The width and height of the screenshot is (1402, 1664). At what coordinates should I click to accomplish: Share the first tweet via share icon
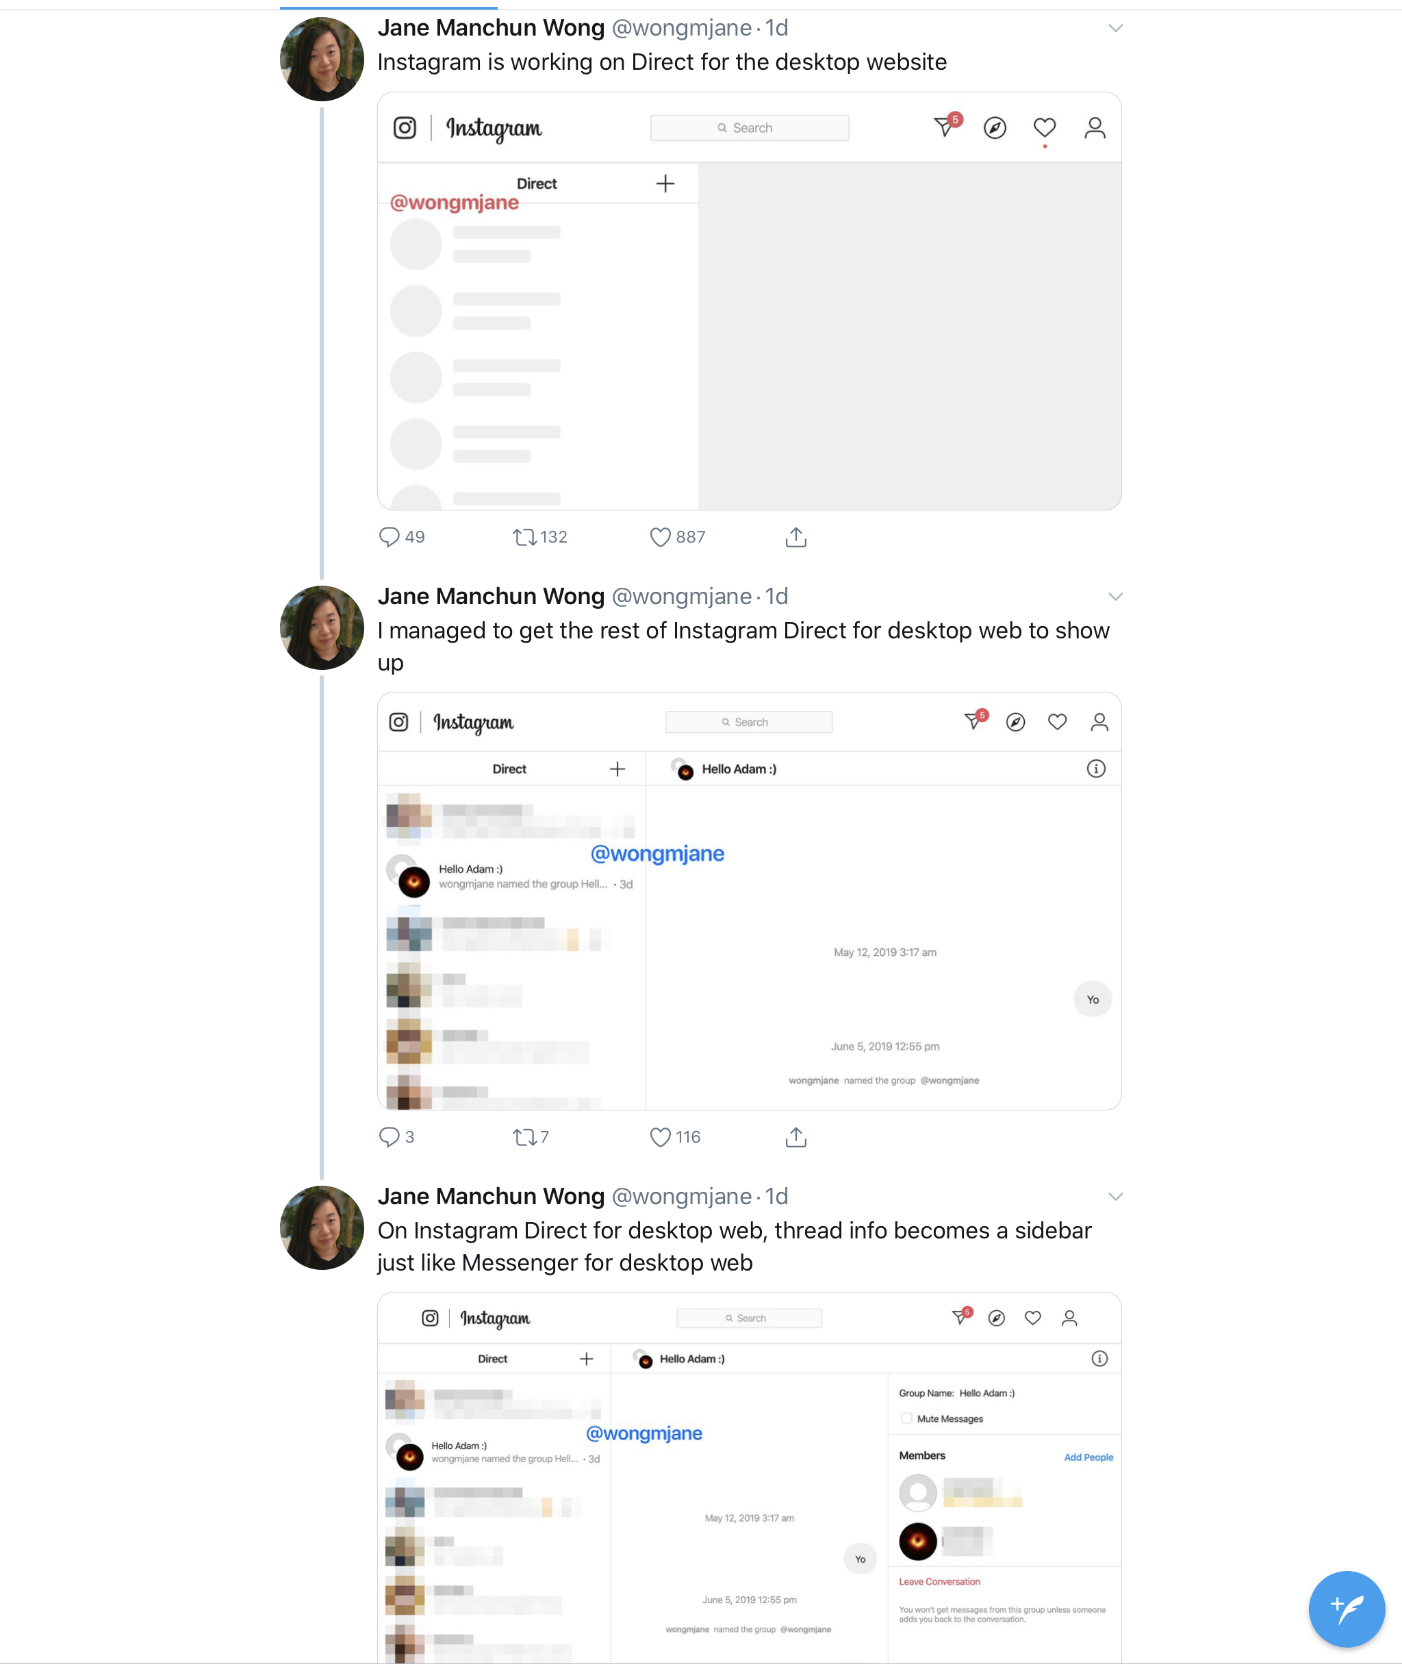click(795, 537)
